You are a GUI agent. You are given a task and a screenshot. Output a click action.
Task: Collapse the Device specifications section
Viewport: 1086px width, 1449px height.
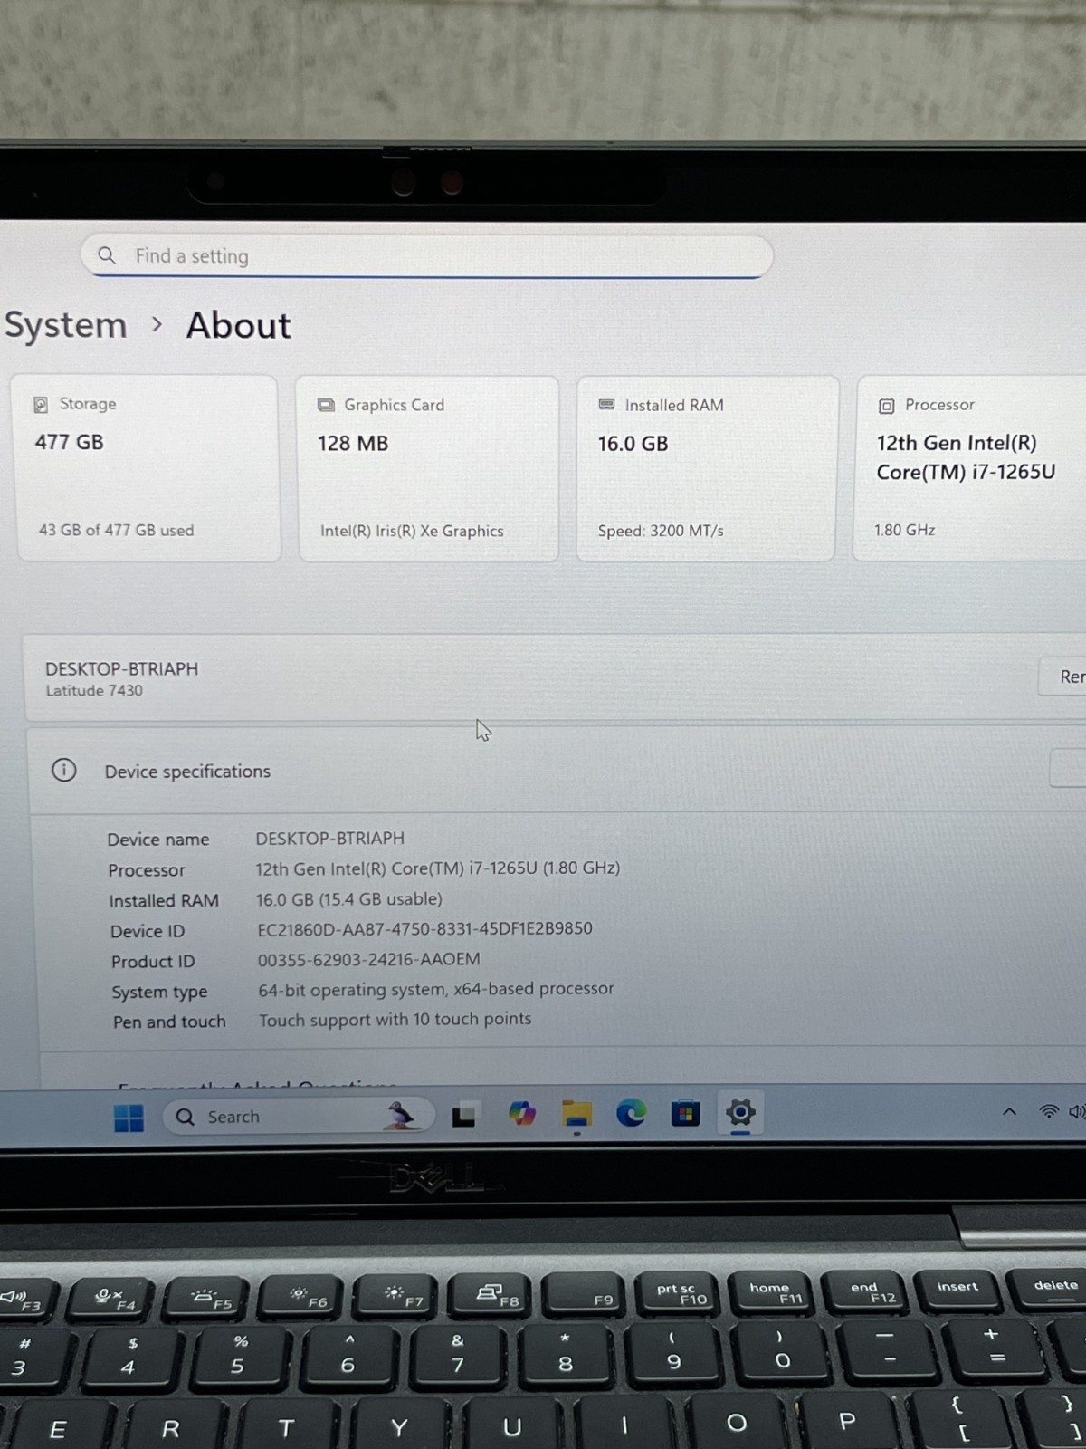(1068, 769)
